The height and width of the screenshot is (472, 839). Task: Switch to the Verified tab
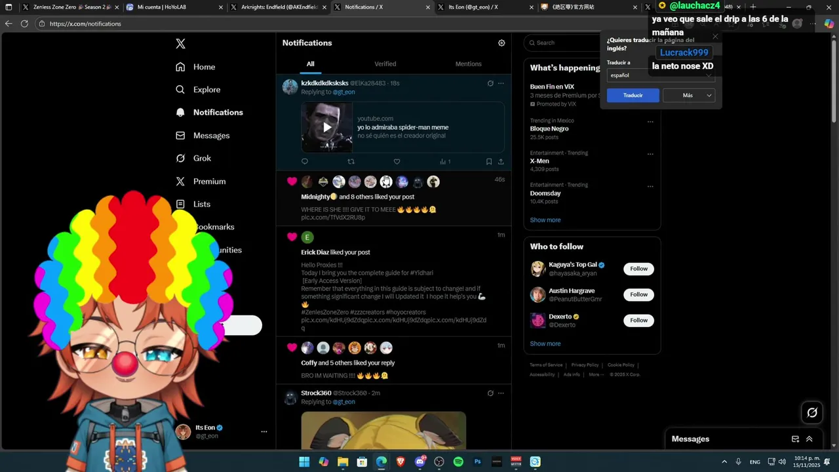pos(385,64)
